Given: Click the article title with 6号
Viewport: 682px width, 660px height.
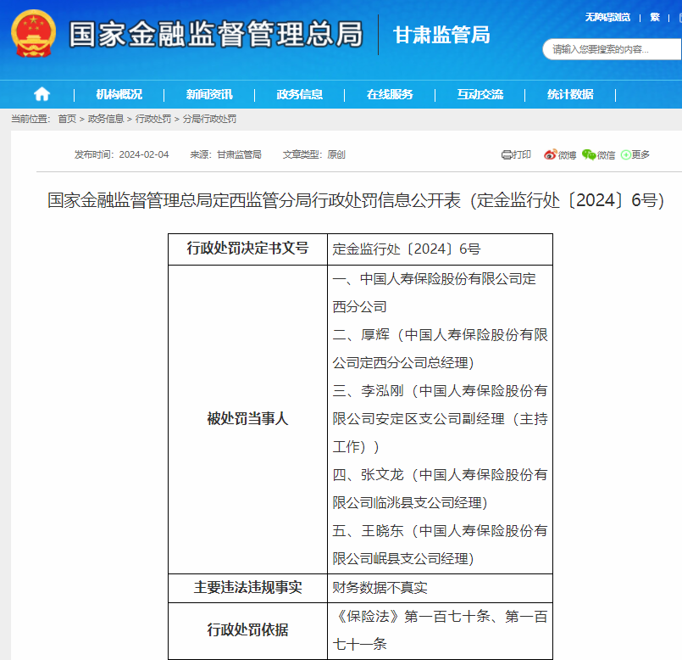Looking at the screenshot, I should (x=356, y=200).
